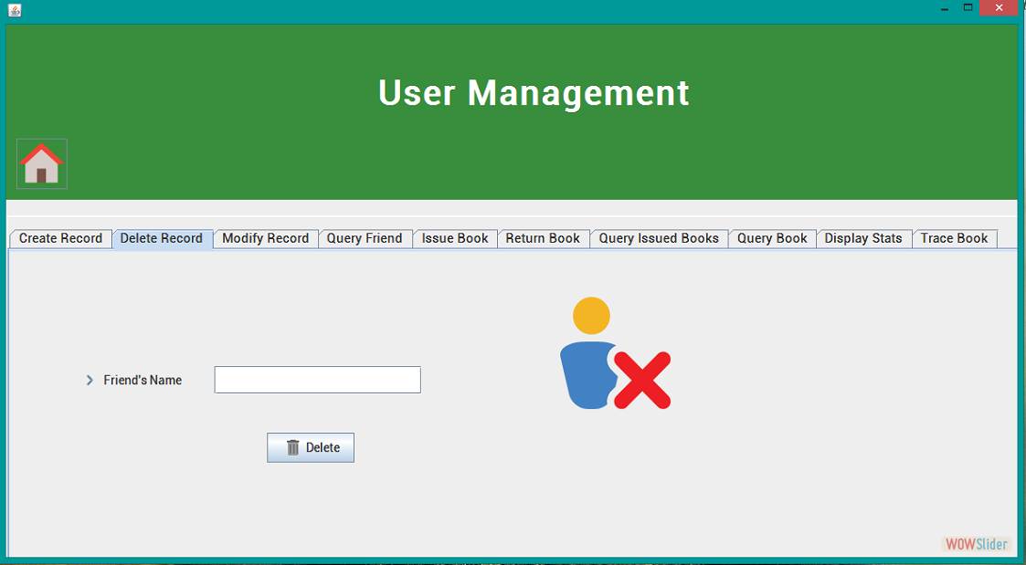The image size is (1026, 565).
Task: Click the WOWSlider watermark link
Action: pos(977,544)
